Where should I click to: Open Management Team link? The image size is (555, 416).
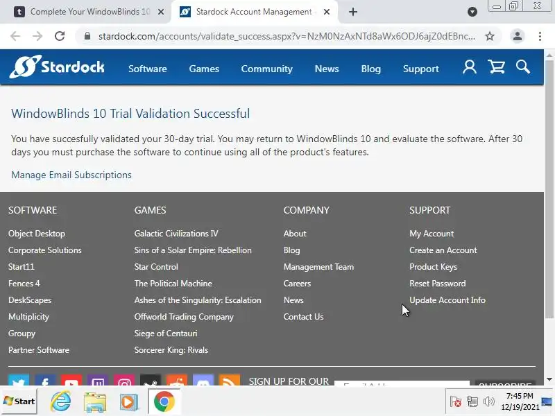coord(318,267)
